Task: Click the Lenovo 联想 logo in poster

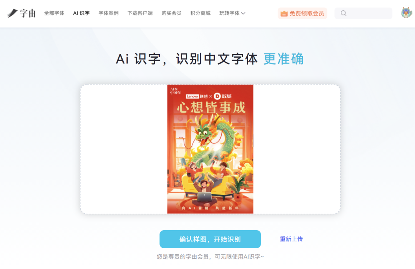Action: [197, 96]
